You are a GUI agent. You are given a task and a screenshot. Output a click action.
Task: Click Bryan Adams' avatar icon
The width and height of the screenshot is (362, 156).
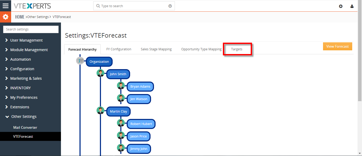(x=121, y=86)
